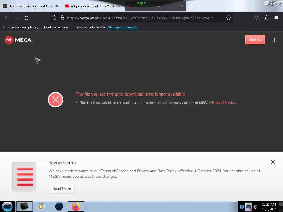Click the MEGA logo

click(x=18, y=40)
